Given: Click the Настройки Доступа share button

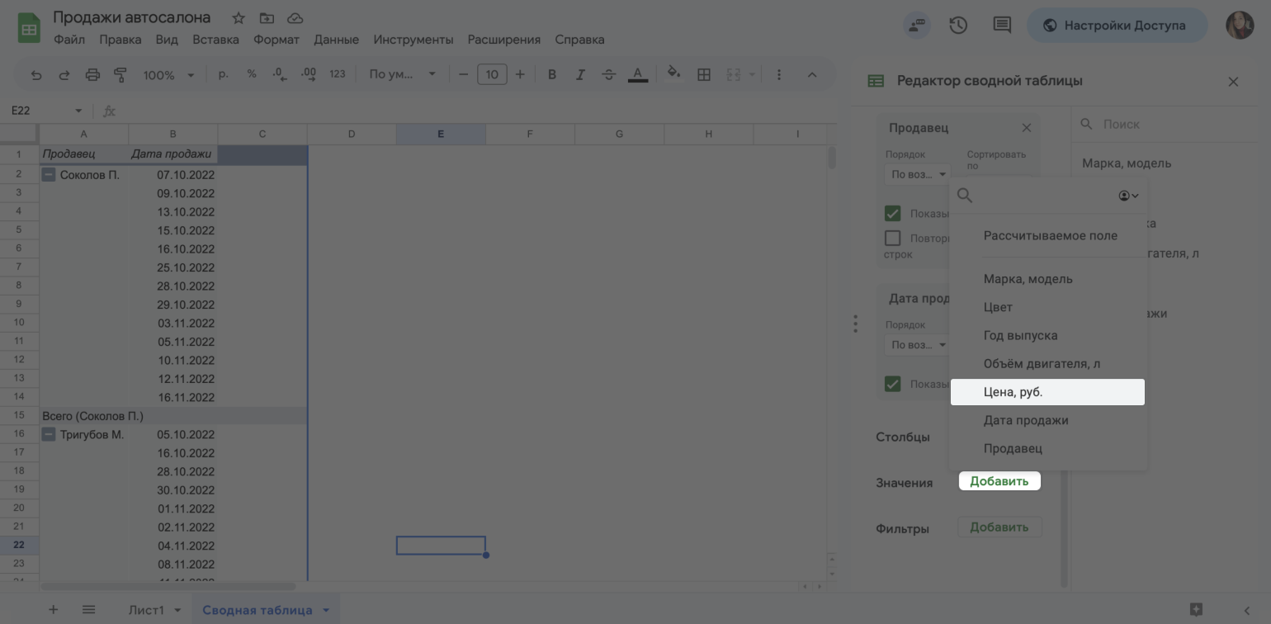Looking at the screenshot, I should [1116, 26].
